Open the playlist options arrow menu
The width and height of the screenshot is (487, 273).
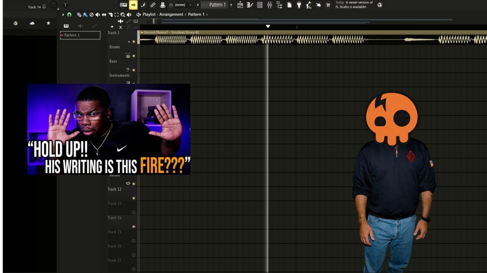[63, 14]
